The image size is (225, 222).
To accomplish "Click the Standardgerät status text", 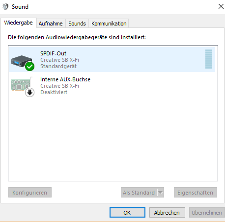I will (58, 66).
